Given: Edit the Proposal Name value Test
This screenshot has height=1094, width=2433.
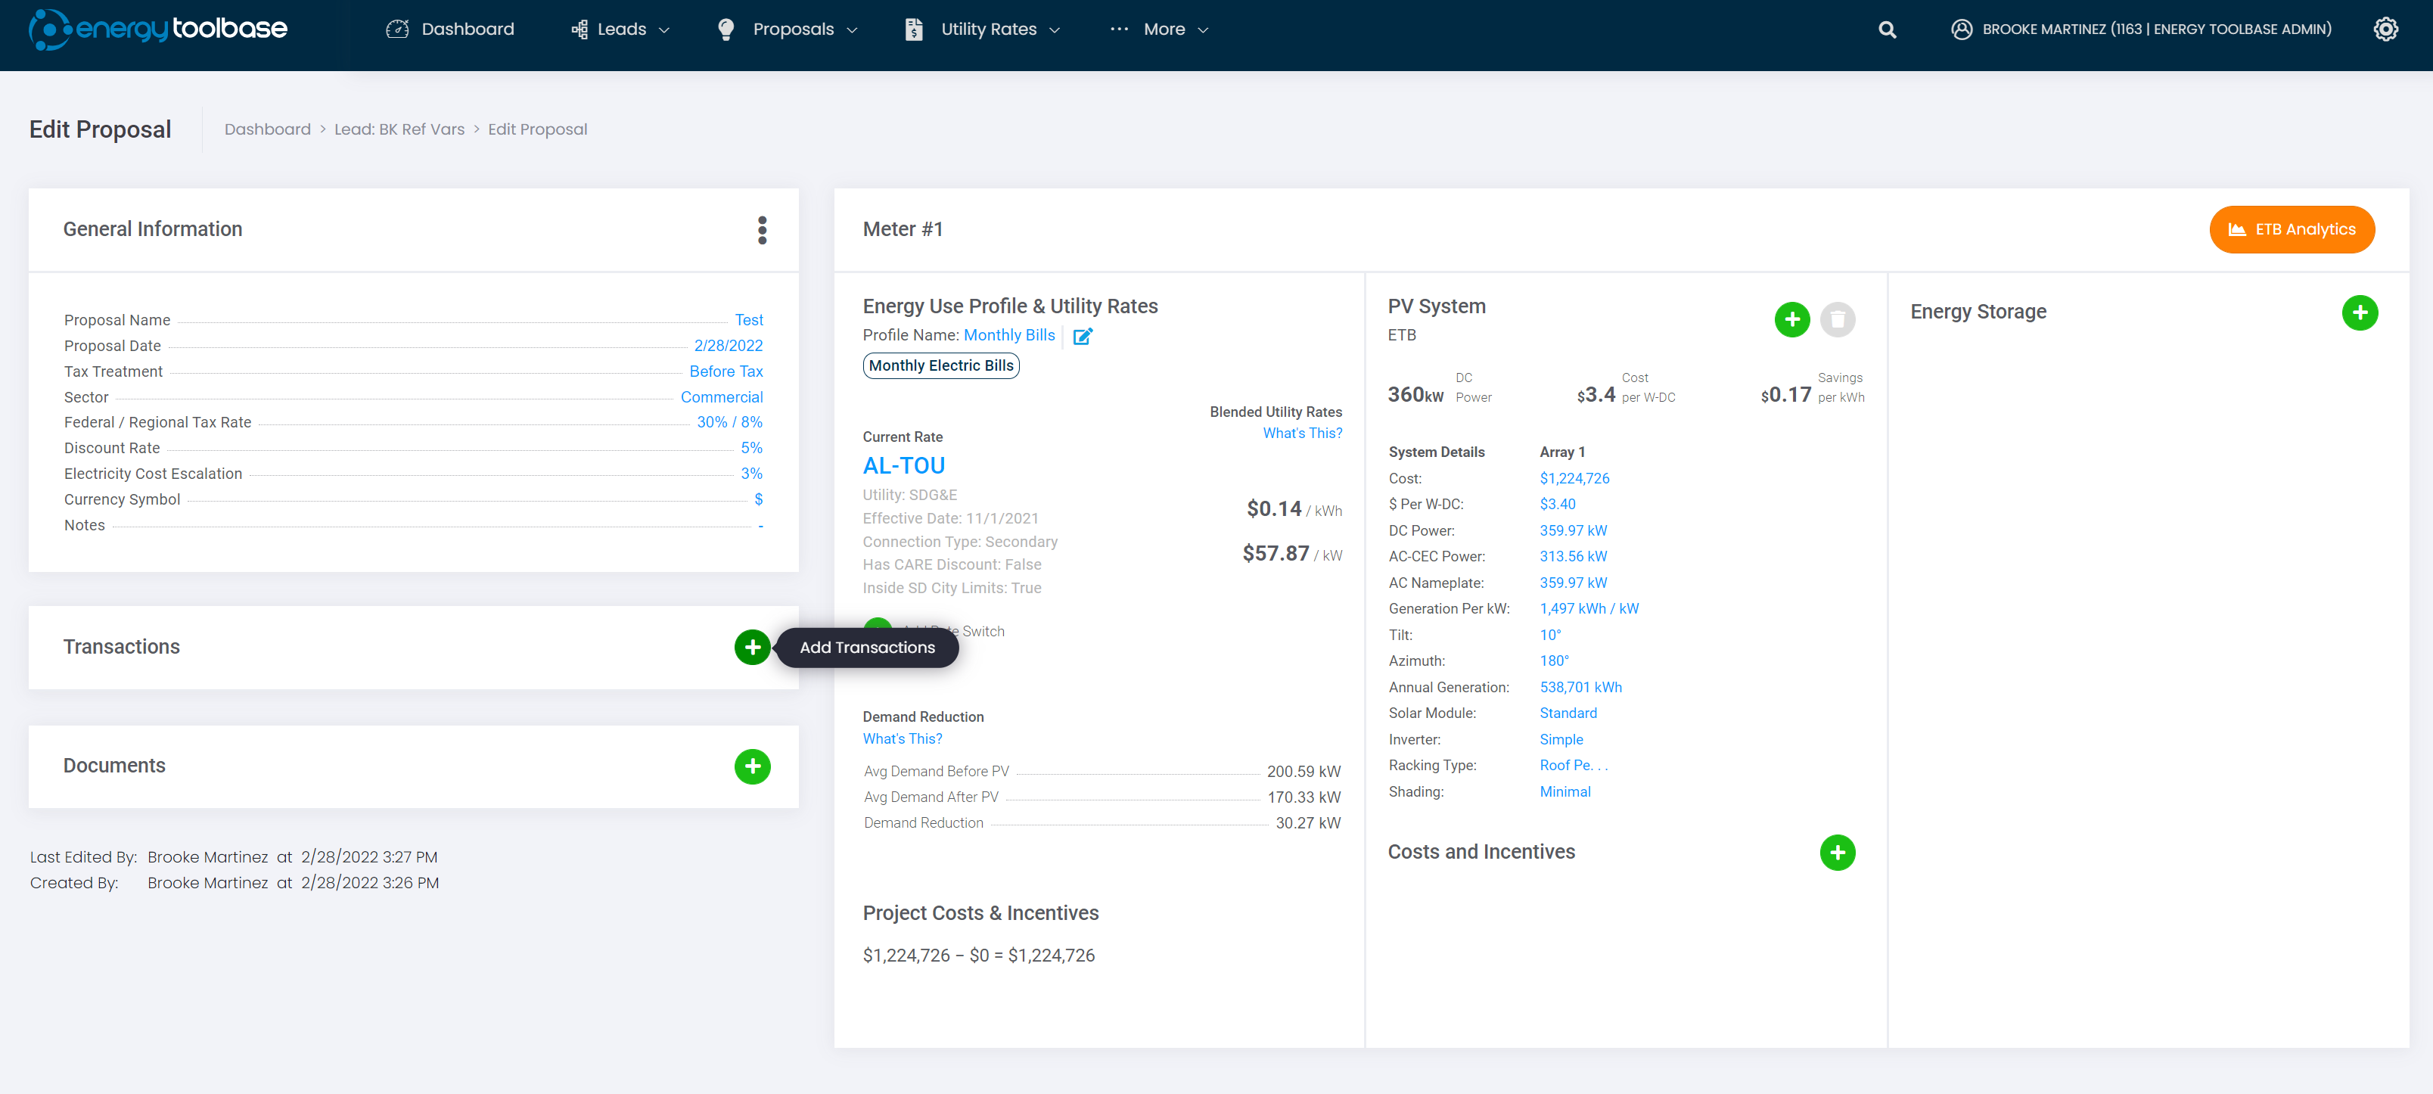Looking at the screenshot, I should tap(749, 320).
